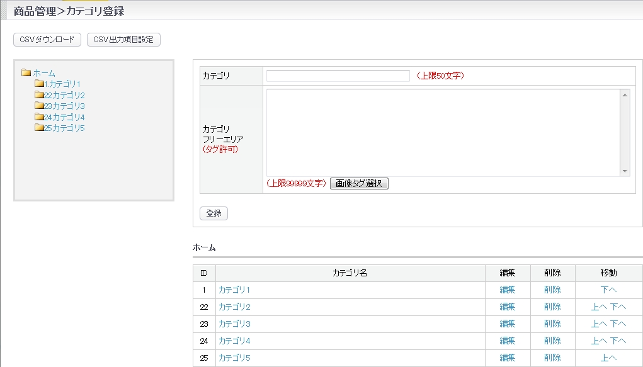This screenshot has height=367, width=643.
Task: Click the CSVダウンロード button
Action: pos(47,40)
